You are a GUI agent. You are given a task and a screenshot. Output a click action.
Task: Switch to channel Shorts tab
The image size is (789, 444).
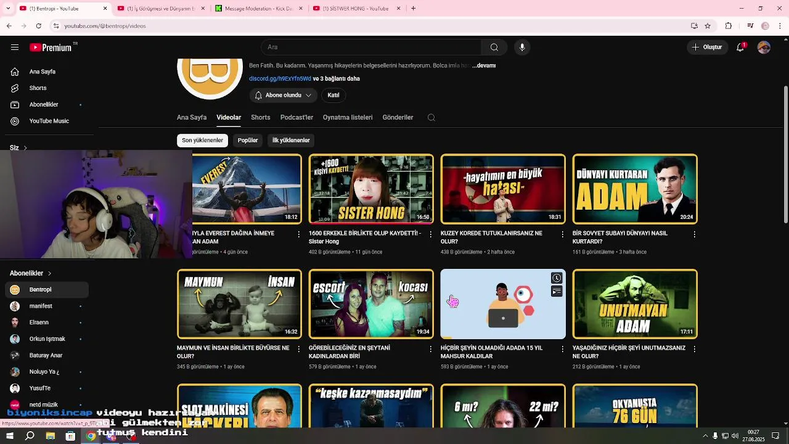point(261,117)
